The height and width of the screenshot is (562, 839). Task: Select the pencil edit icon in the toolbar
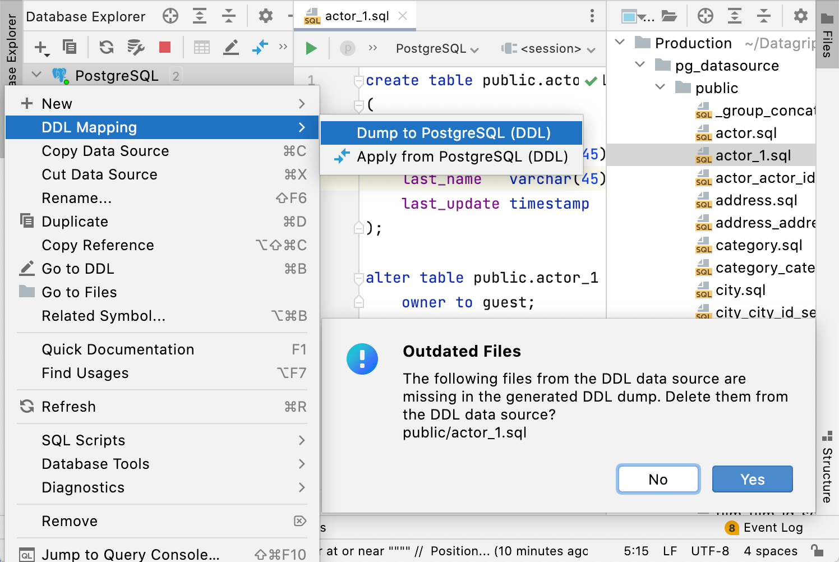point(231,48)
